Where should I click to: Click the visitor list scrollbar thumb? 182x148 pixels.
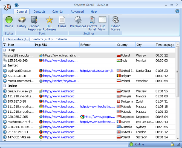tap(177, 71)
